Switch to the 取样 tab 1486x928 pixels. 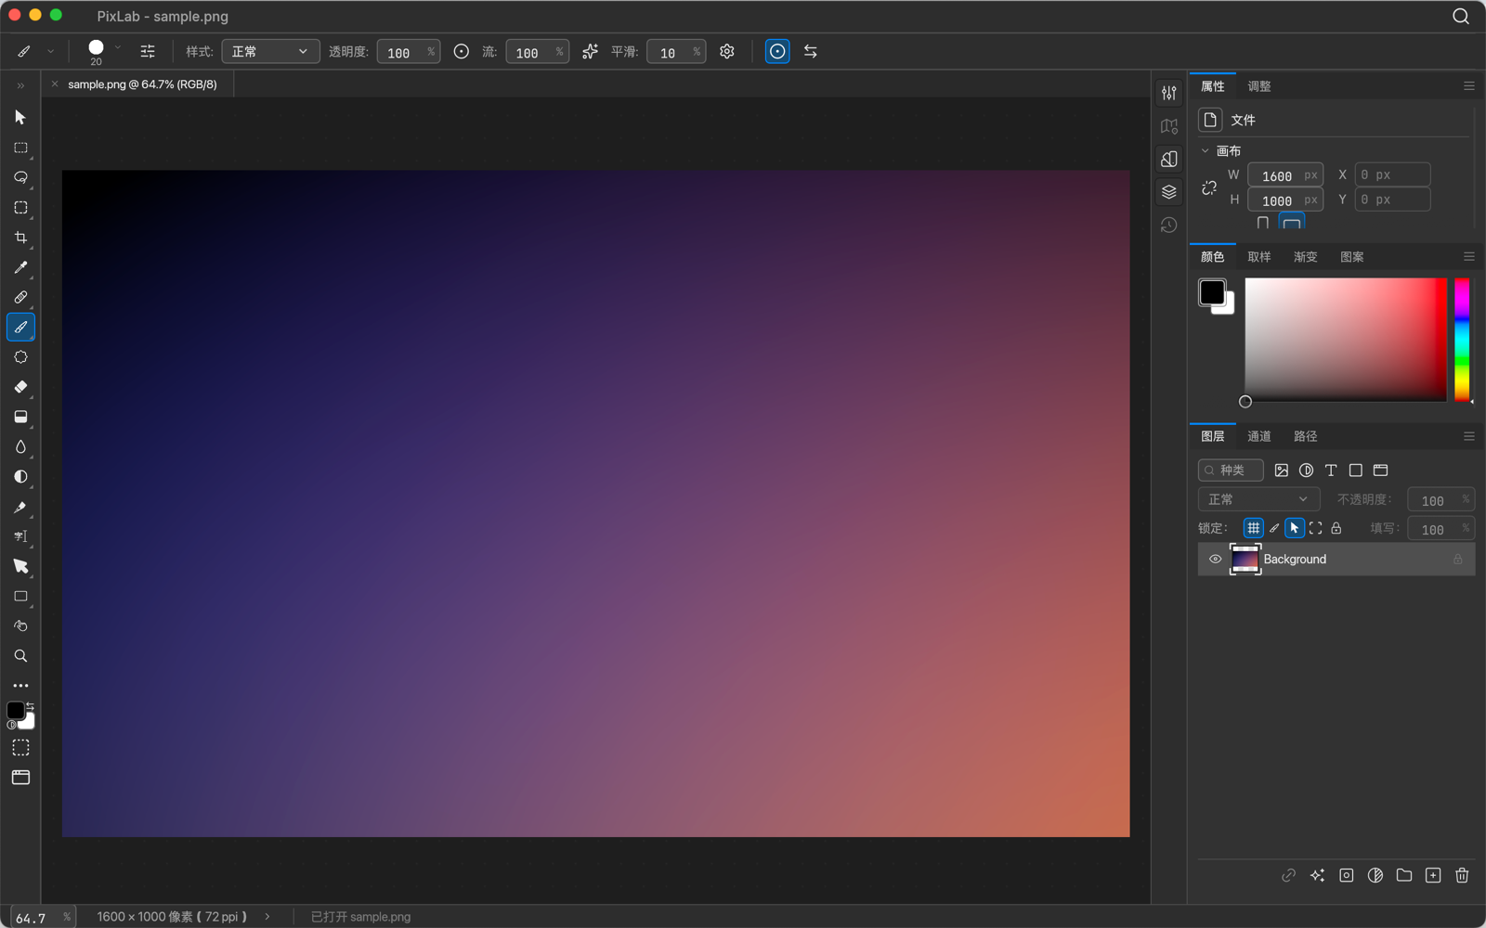point(1259,257)
